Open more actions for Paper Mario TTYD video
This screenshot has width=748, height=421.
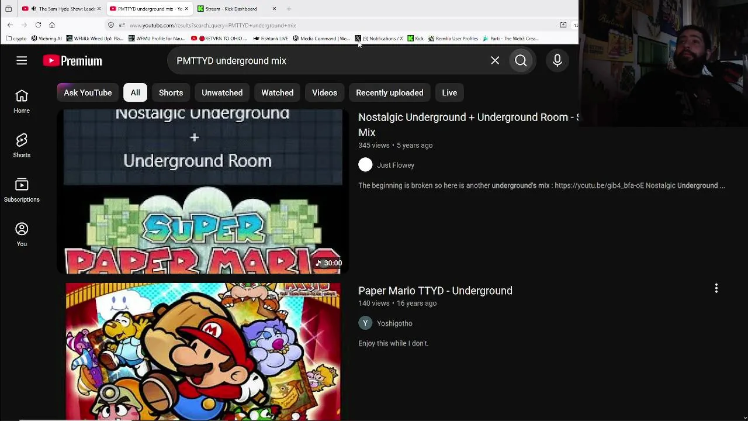tap(716, 288)
